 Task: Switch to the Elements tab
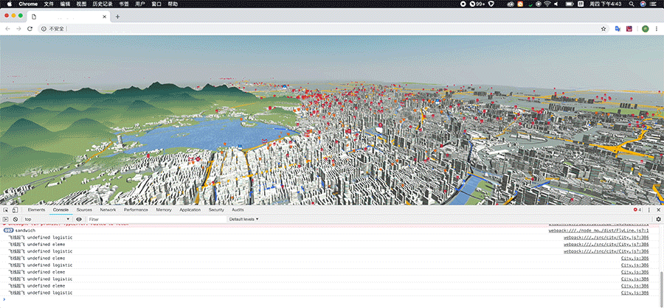36,210
